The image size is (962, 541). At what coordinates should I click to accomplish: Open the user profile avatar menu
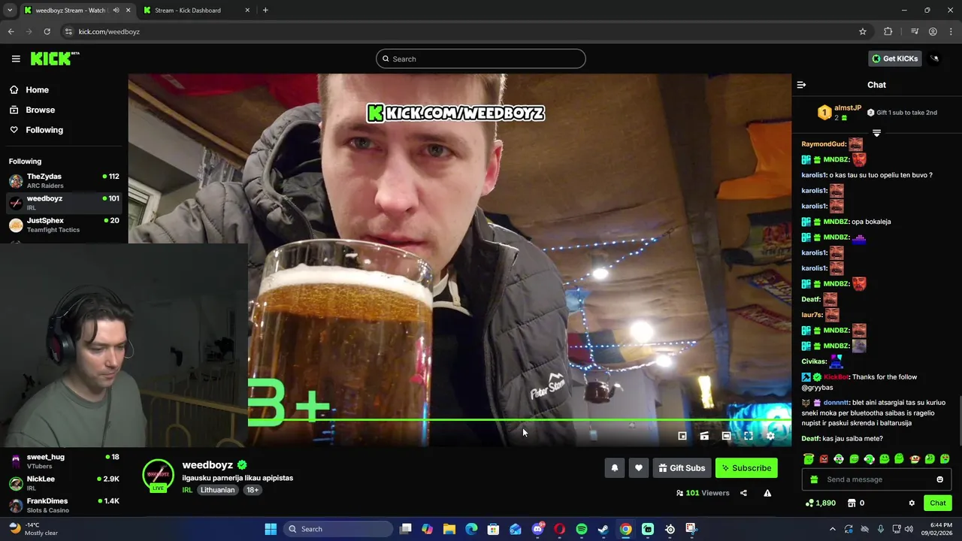pyautogui.click(x=934, y=59)
